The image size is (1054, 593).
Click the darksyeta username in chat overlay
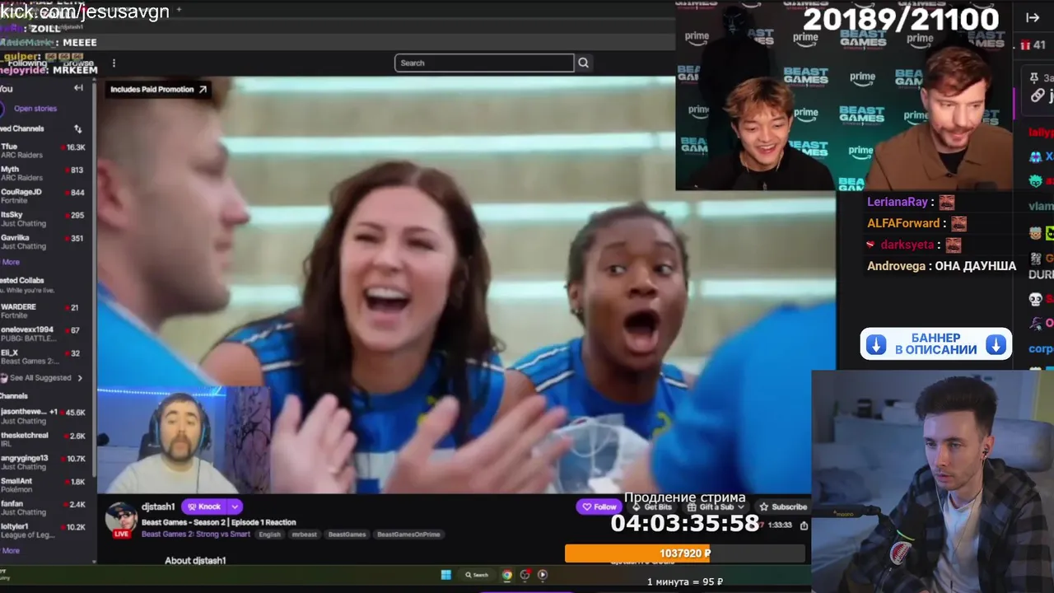point(907,245)
